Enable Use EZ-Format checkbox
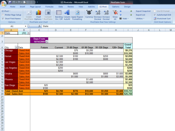Image resolution: width=175 pixels, height=131 pixels. pyautogui.click(x=155, y=11)
